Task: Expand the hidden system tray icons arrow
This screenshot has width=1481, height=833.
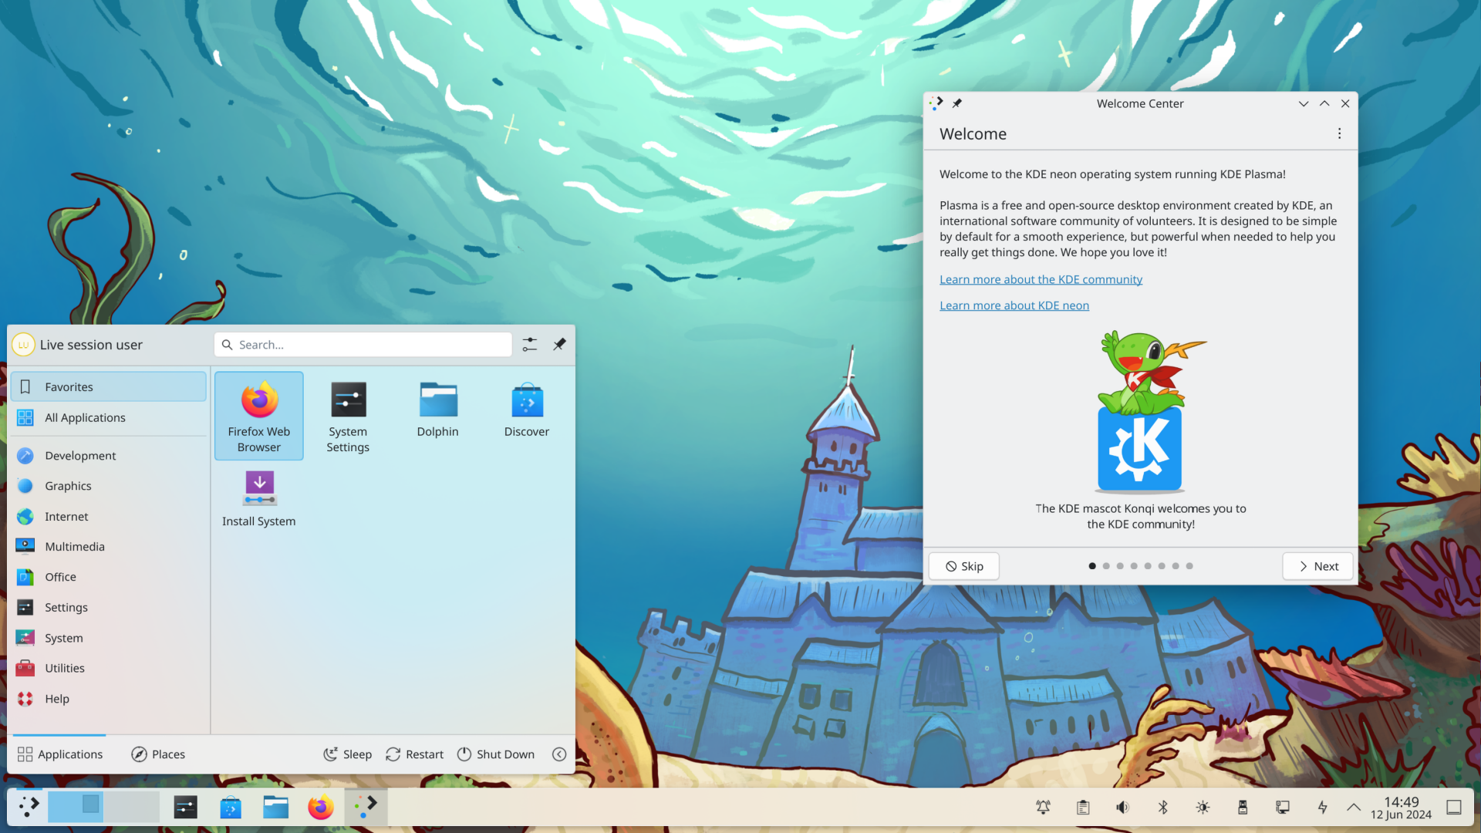Action: point(1353,807)
